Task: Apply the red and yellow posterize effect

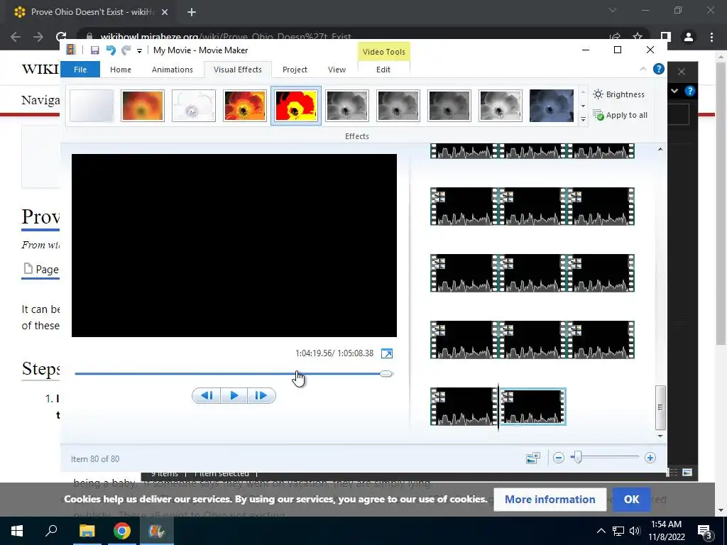Action: tap(296, 106)
